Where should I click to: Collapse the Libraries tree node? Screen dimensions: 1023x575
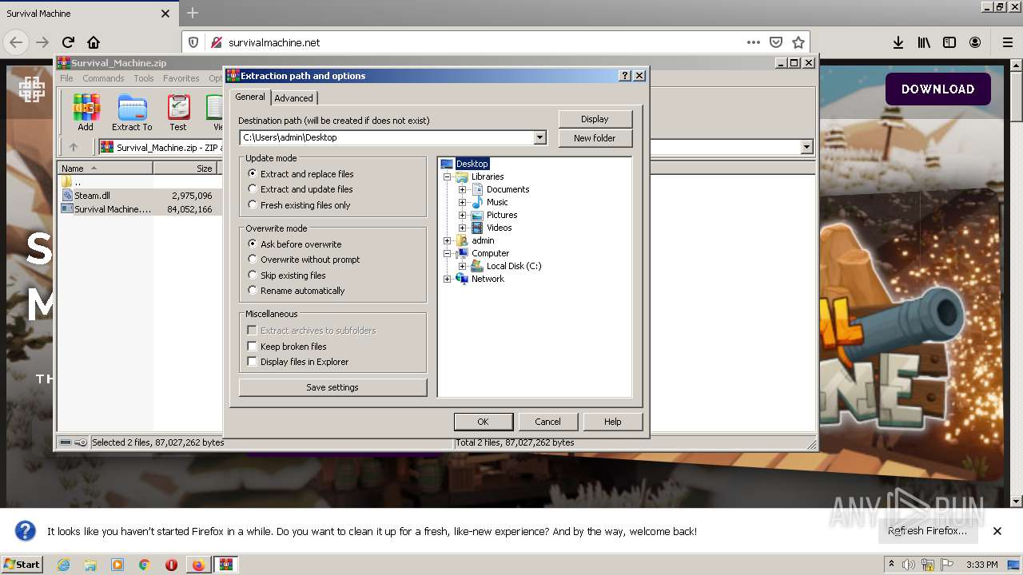(448, 176)
